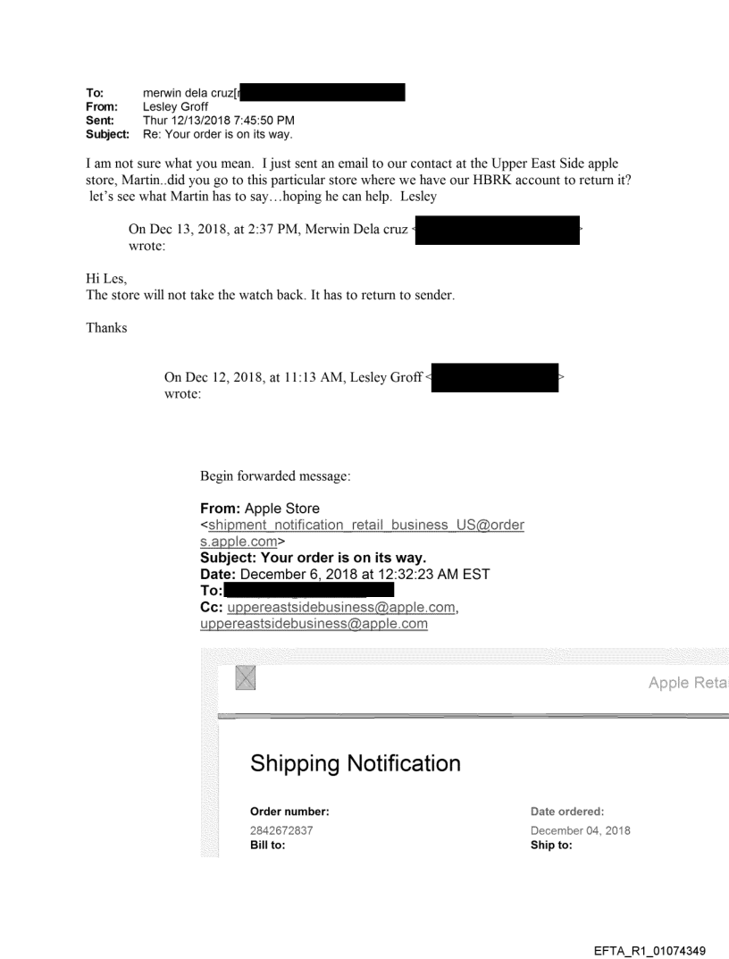Click the "Bill to:" label
The height and width of the screenshot is (959, 729).
(x=267, y=845)
